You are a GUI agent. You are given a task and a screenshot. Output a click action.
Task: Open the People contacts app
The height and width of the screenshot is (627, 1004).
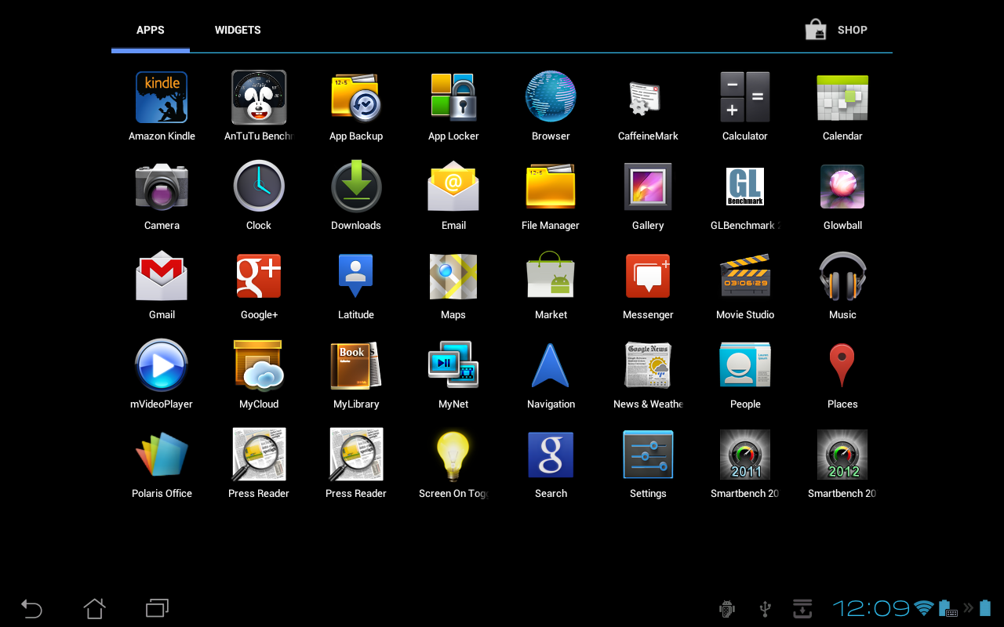(x=745, y=365)
